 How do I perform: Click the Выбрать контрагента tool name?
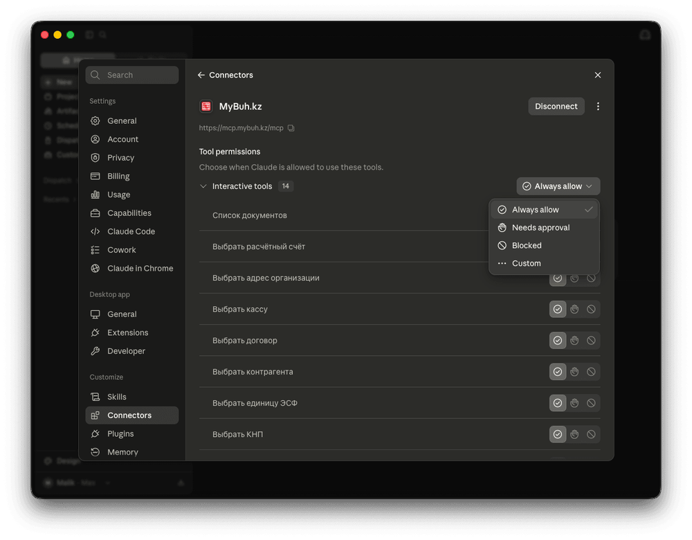253,372
